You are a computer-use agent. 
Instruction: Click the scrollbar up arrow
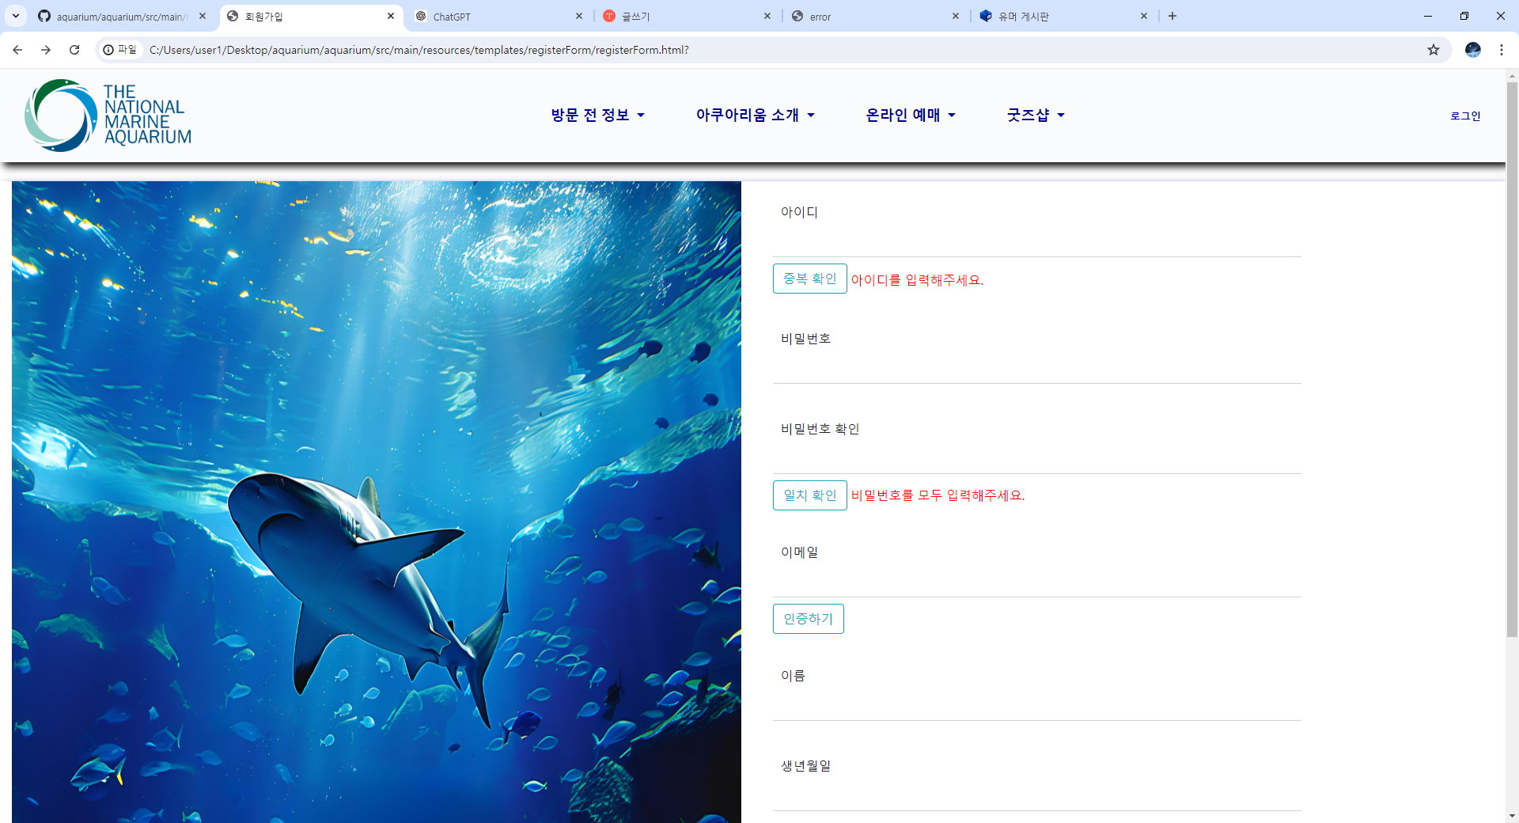[1512, 76]
